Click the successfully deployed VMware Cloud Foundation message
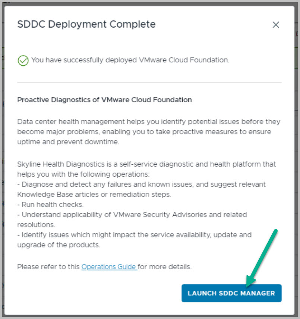 tap(130, 60)
